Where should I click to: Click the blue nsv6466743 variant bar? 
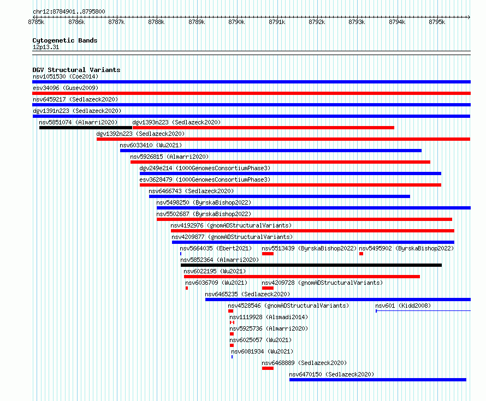(280, 196)
